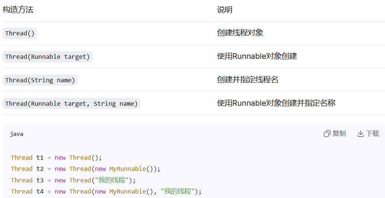385x198 pixels.
Task: Click the 下载 button label
Action: pyautogui.click(x=372, y=134)
